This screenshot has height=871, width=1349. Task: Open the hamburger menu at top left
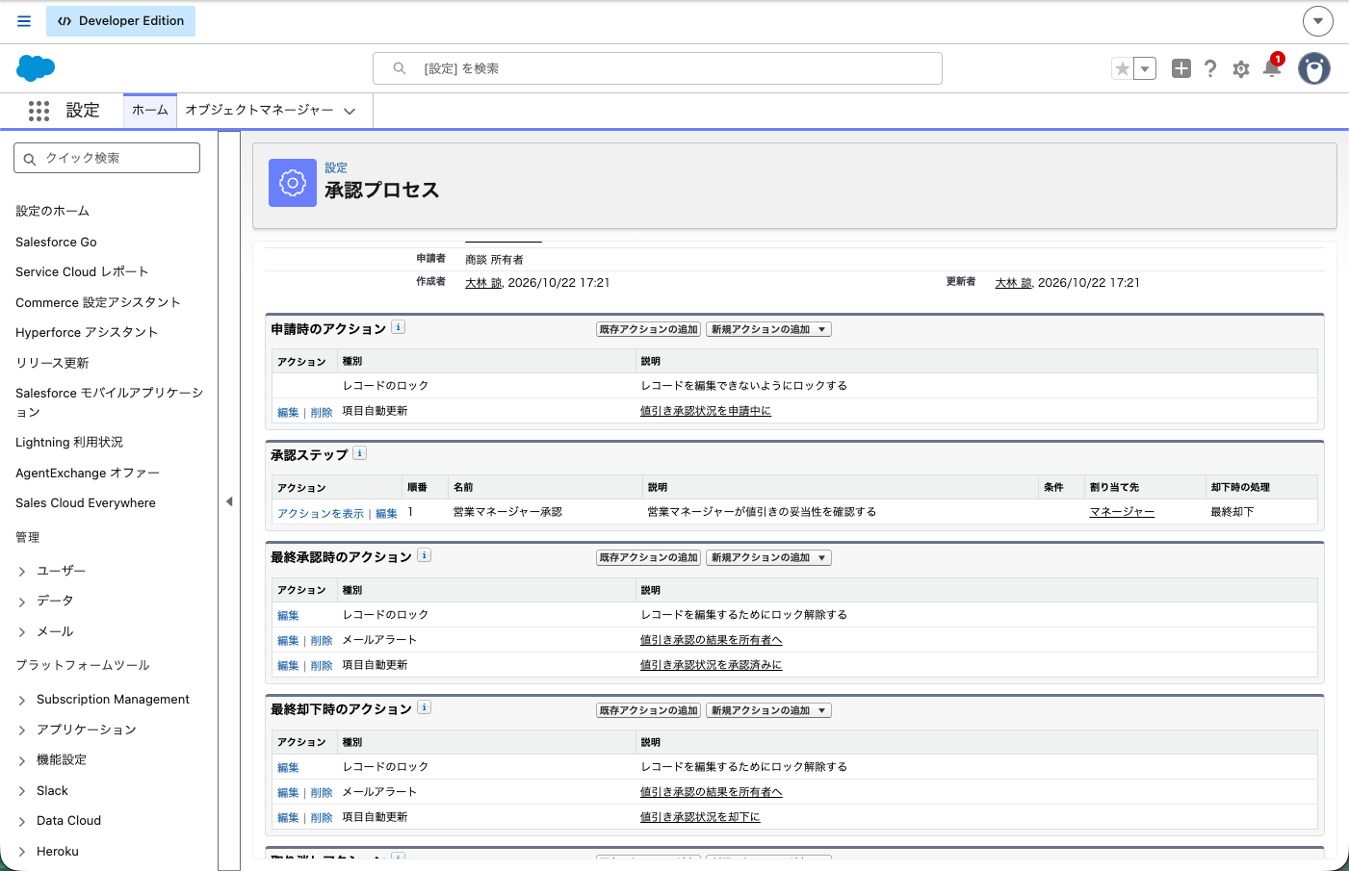pos(24,21)
